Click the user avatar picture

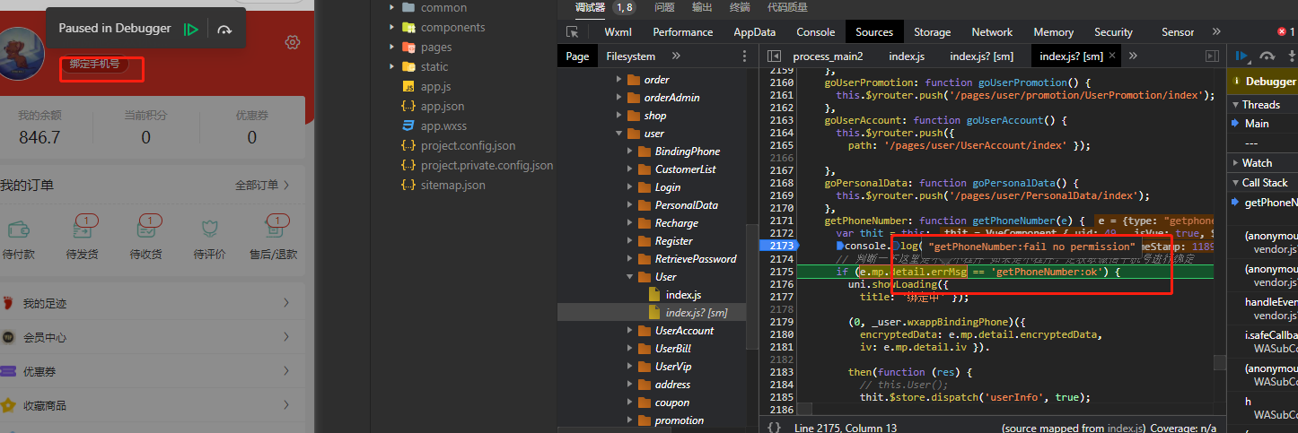tap(22, 54)
